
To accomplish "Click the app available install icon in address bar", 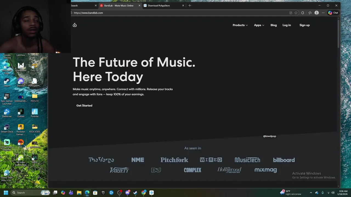I will click(291, 13).
